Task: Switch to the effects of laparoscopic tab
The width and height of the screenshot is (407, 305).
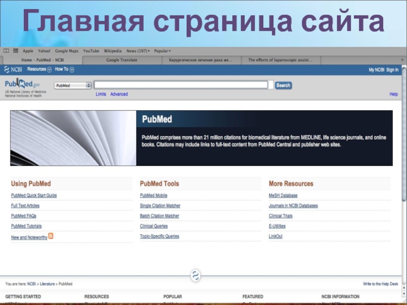Action: pyautogui.click(x=280, y=60)
